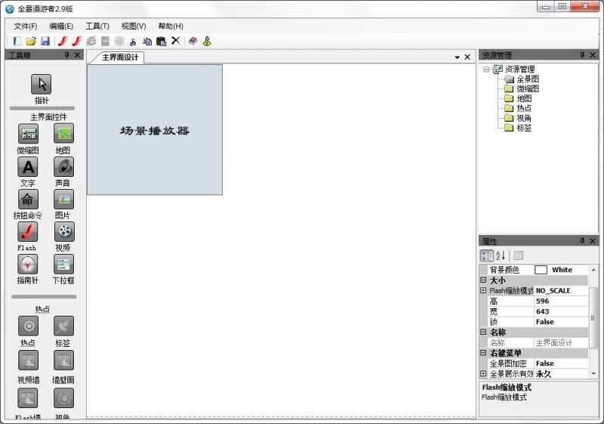Pick the 地图 map control
The width and height of the screenshot is (604, 424).
point(63,134)
